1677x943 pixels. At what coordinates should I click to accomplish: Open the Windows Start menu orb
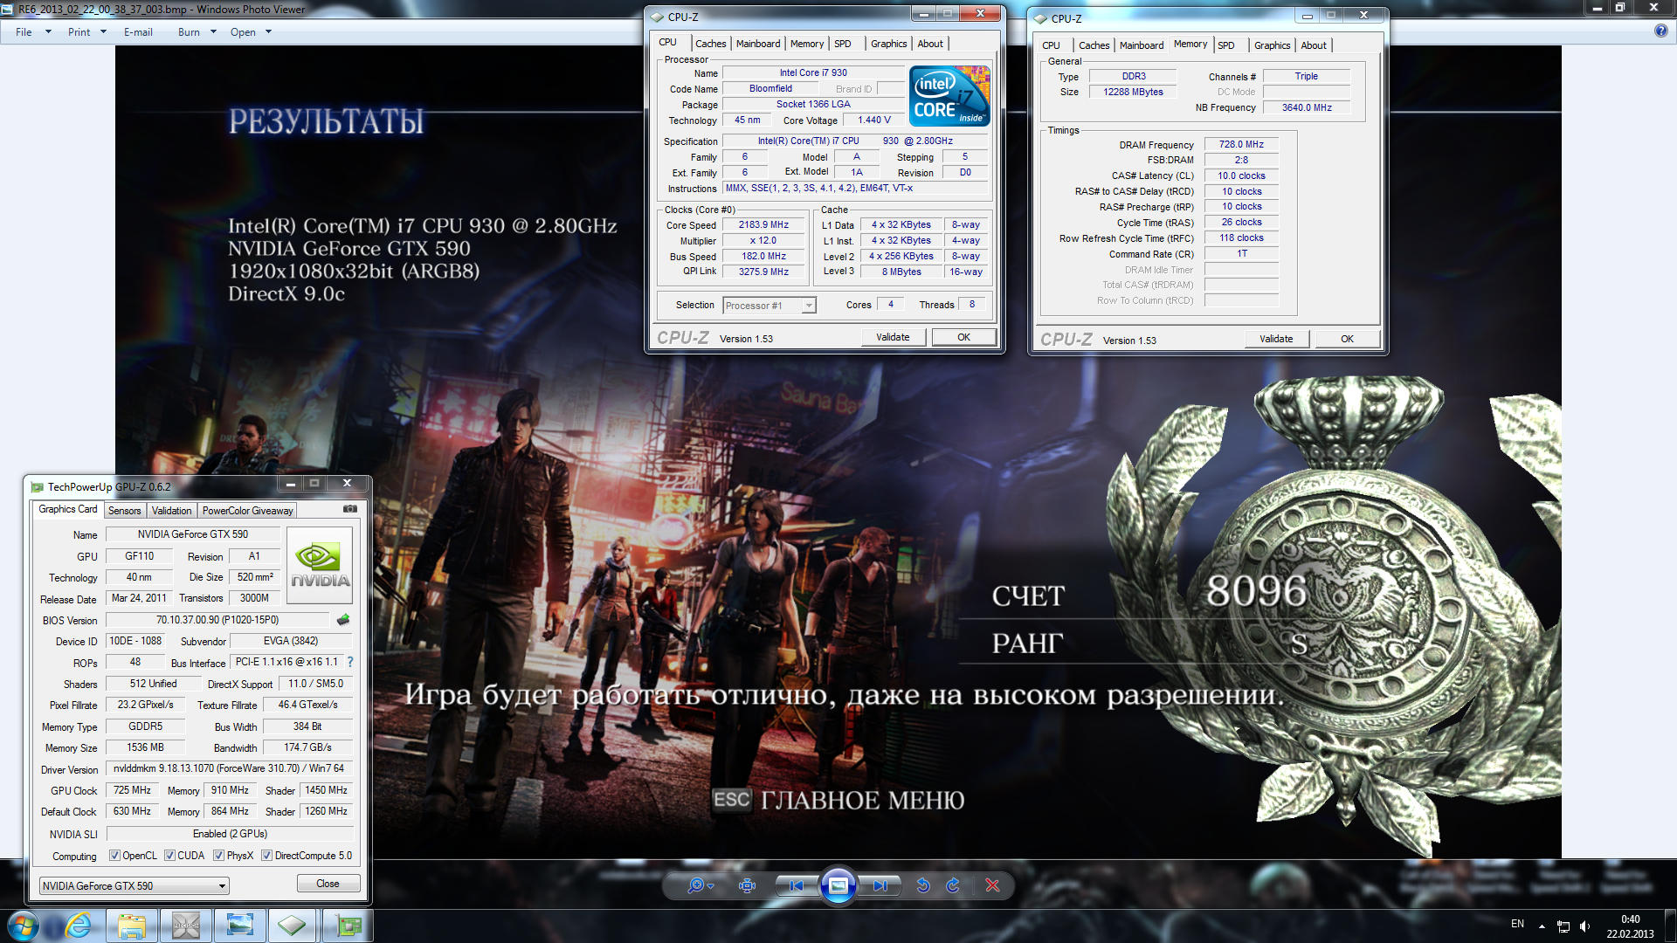(24, 926)
